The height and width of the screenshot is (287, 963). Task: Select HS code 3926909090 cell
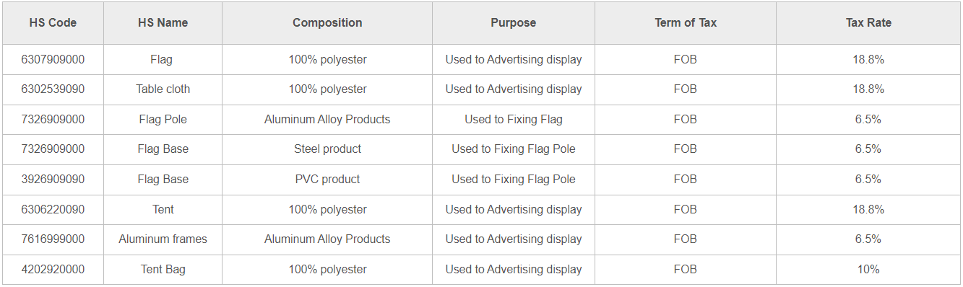pos(53,180)
